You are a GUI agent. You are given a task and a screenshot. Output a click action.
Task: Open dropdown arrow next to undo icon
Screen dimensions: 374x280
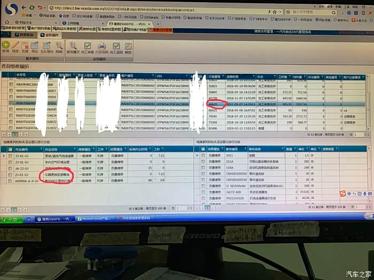click(x=44, y=8)
